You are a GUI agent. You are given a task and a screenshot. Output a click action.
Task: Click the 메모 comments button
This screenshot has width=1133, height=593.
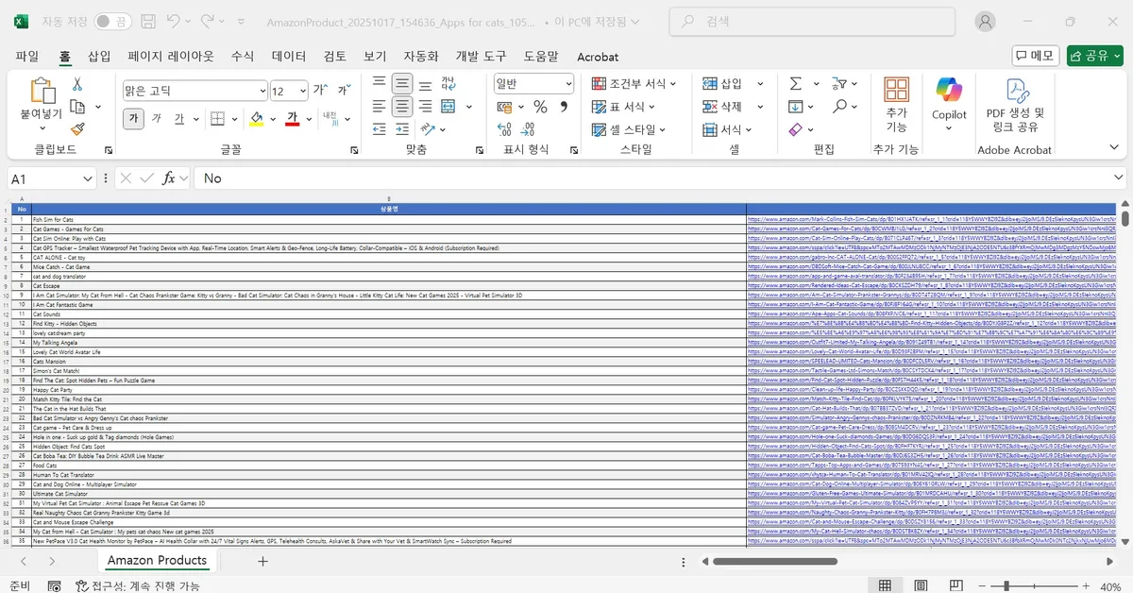pyautogui.click(x=1036, y=56)
